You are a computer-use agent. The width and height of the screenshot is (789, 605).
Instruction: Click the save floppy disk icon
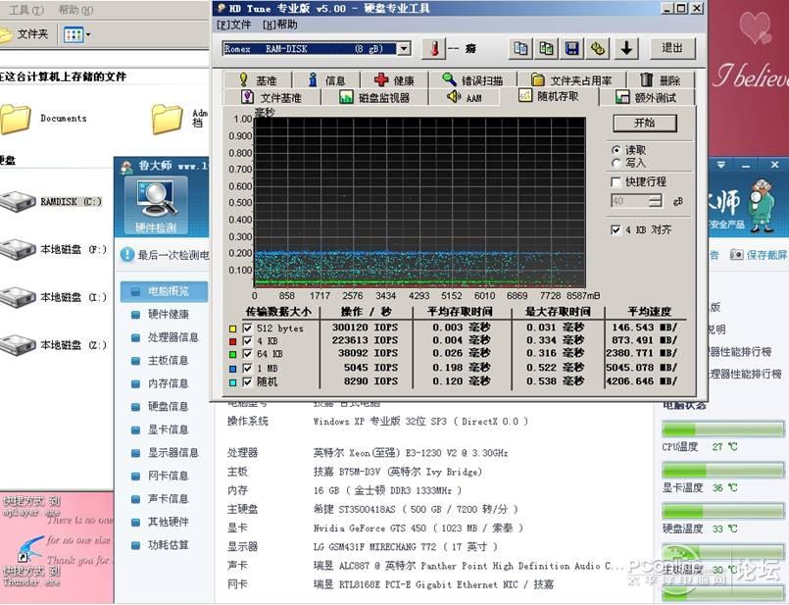coord(572,48)
